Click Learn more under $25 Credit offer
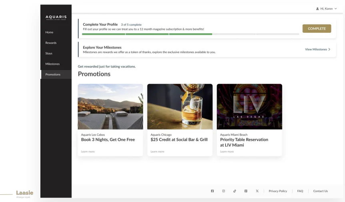The width and height of the screenshot is (345, 202). click(x=158, y=151)
